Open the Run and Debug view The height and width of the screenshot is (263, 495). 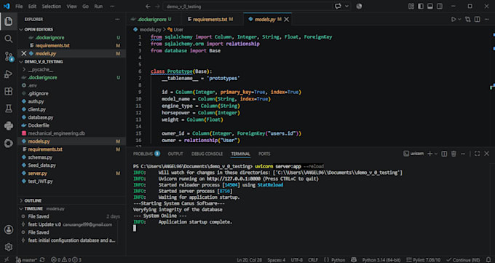(x=9, y=74)
